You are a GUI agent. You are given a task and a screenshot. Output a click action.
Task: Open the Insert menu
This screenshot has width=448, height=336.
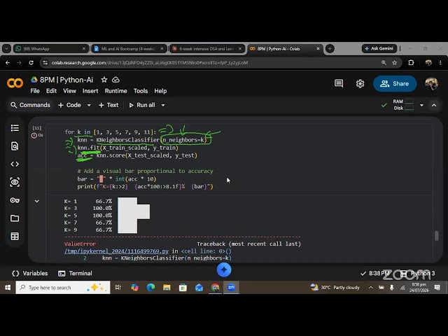(x=90, y=91)
